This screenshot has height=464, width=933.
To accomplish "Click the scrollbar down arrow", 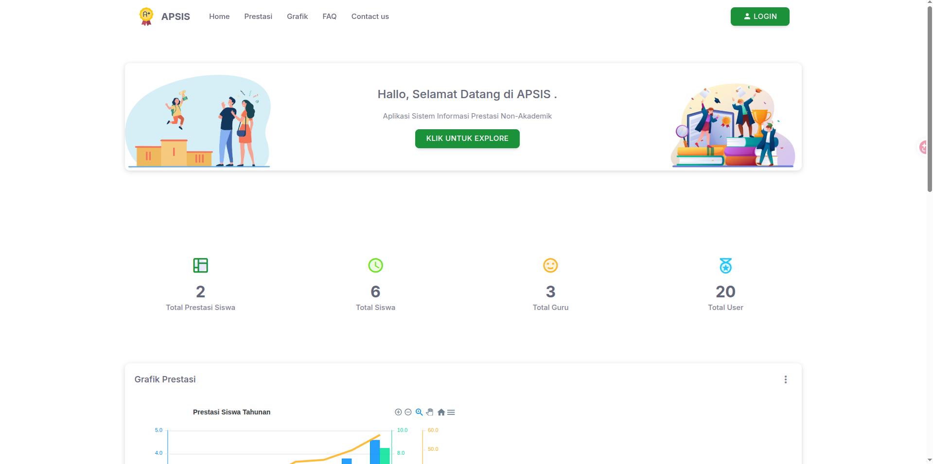I will (x=930, y=460).
